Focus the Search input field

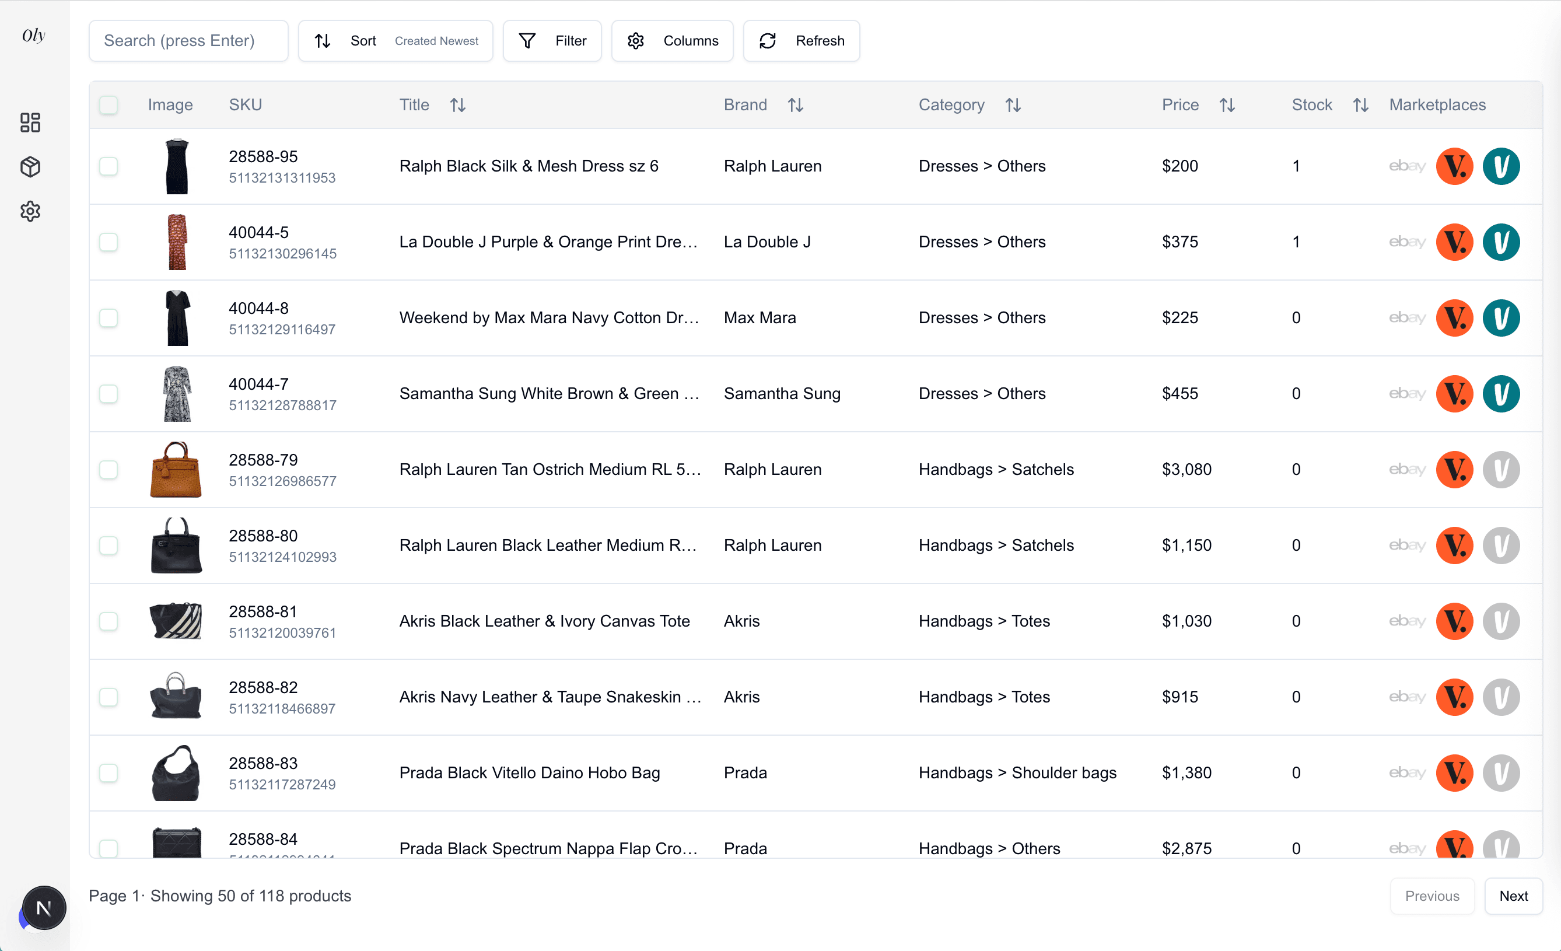click(188, 41)
